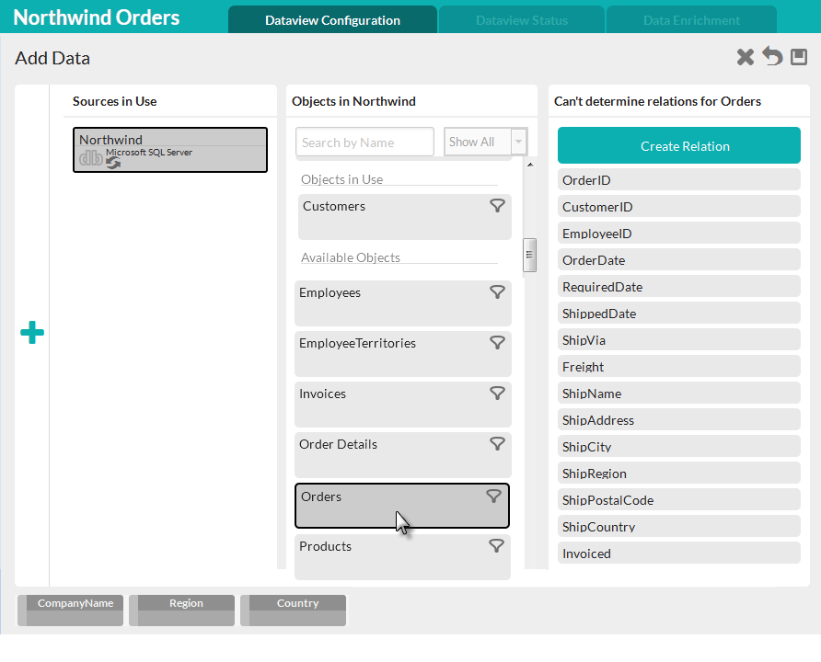This screenshot has height=662, width=821.
Task: Click the filter icon on Customers
Action: point(497,206)
